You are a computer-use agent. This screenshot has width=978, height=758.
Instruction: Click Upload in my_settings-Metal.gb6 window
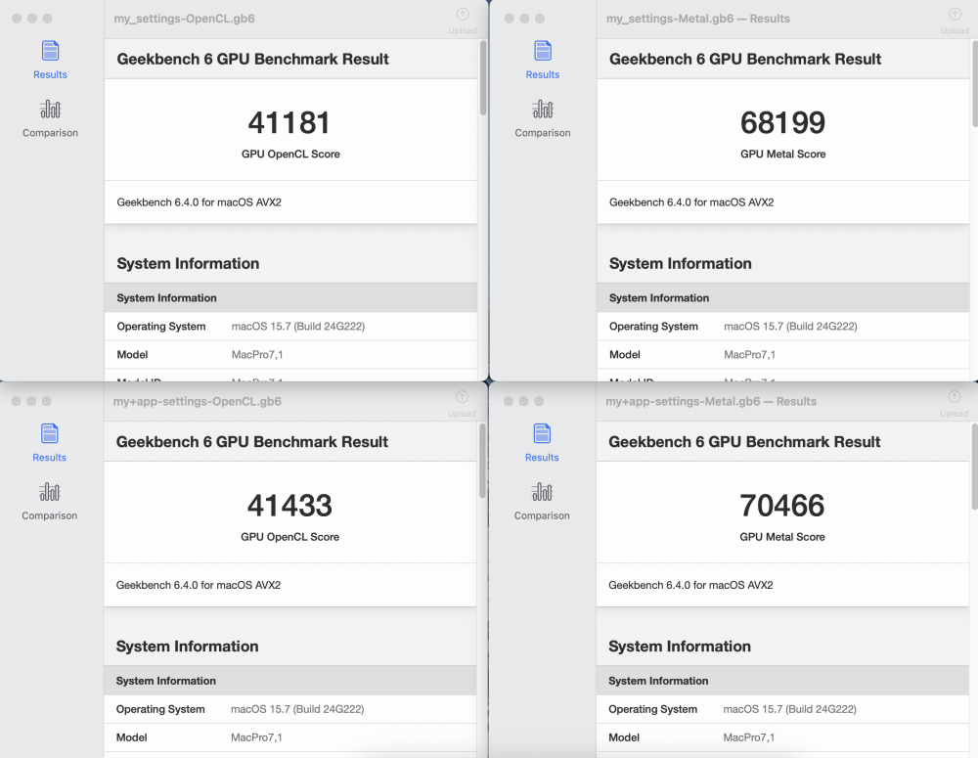pyautogui.click(x=955, y=22)
